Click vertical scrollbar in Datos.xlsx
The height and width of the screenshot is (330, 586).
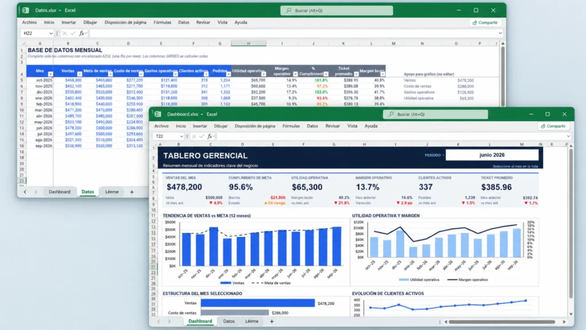pos(502,75)
